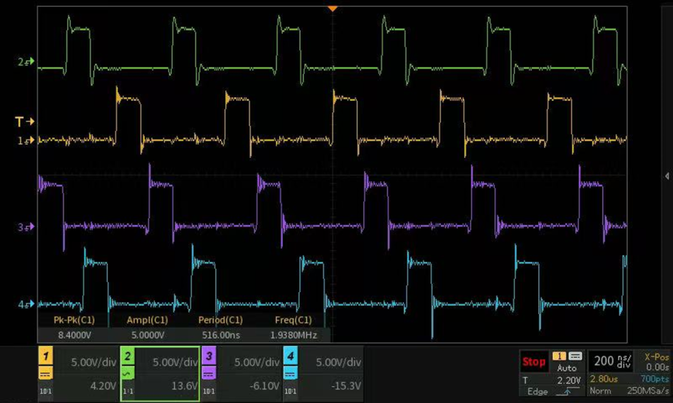Open channel 3 10:1 probe ratio
The height and width of the screenshot is (403, 673).
209,391
